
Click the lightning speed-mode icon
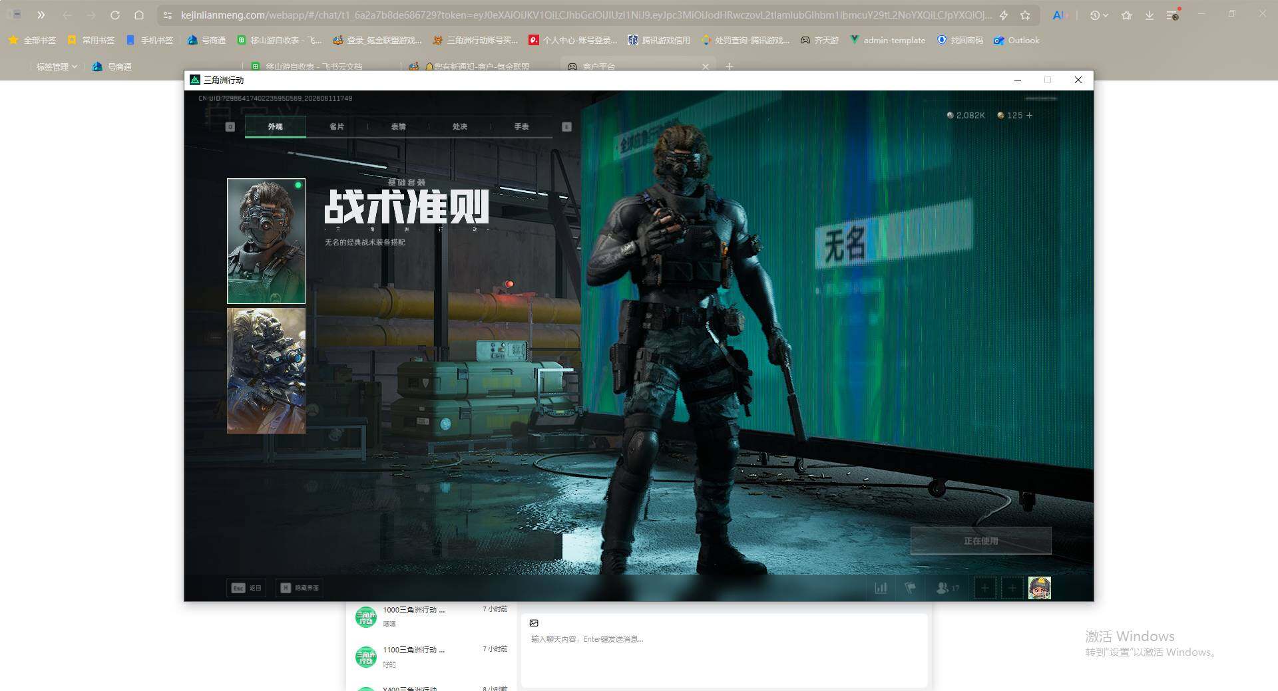pos(1004,15)
